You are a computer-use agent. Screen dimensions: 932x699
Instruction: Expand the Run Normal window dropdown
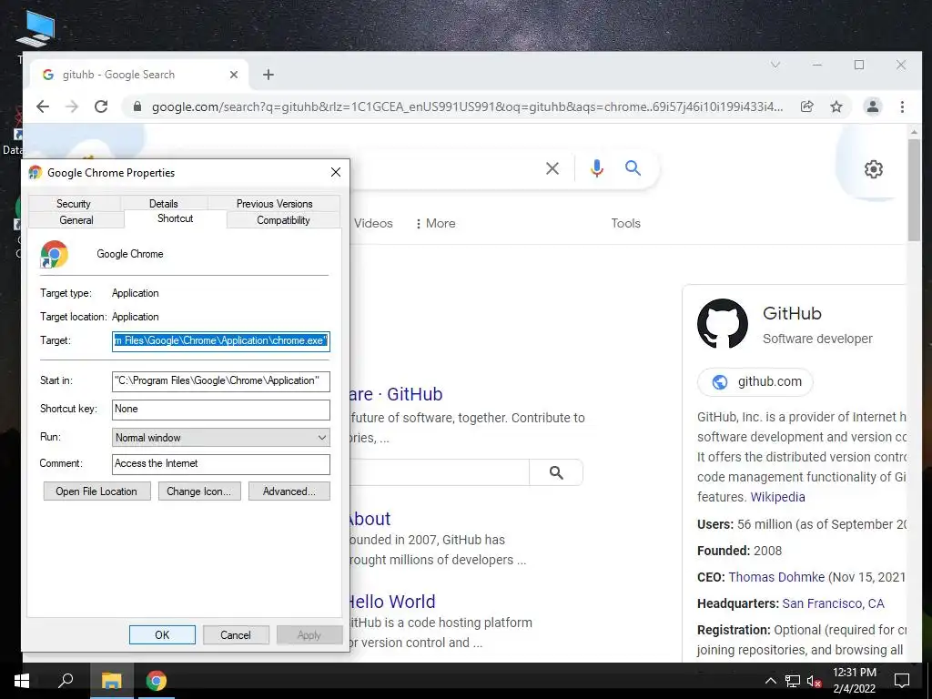(x=321, y=438)
